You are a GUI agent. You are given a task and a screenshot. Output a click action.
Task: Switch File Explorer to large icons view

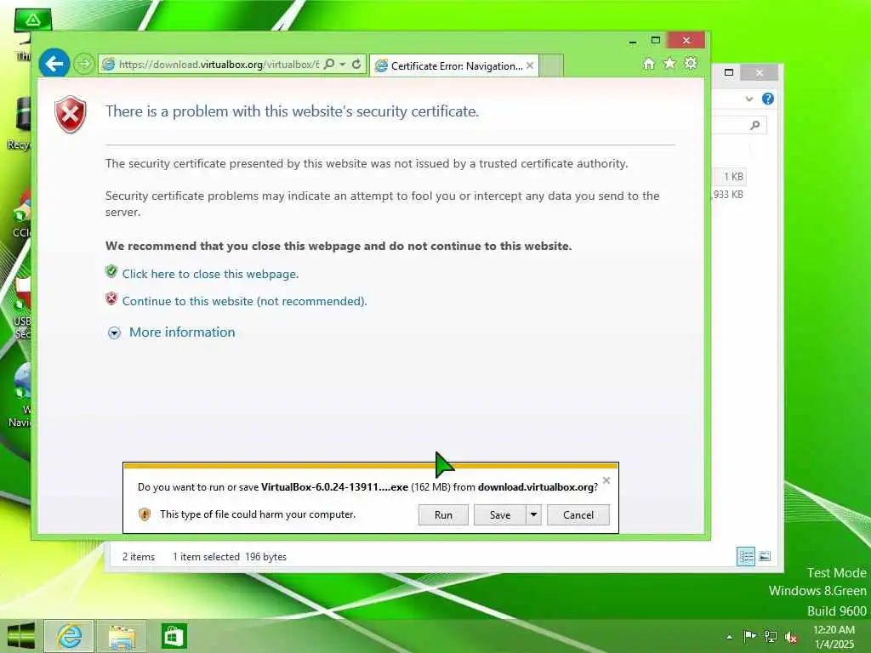tap(765, 556)
